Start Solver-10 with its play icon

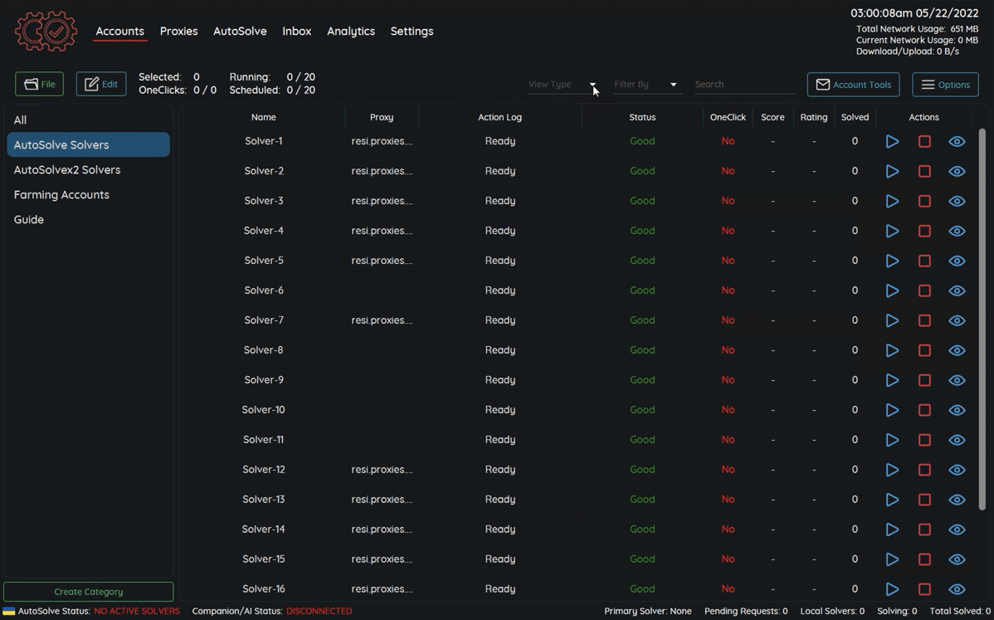tap(892, 409)
